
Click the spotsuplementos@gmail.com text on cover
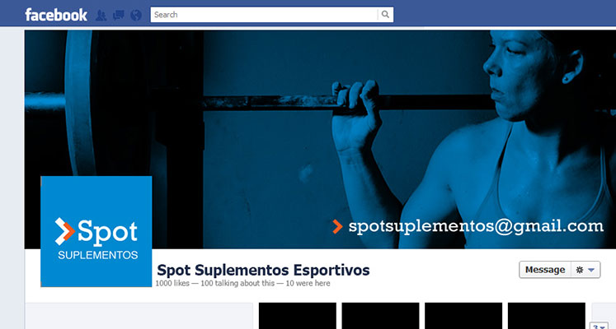click(476, 226)
